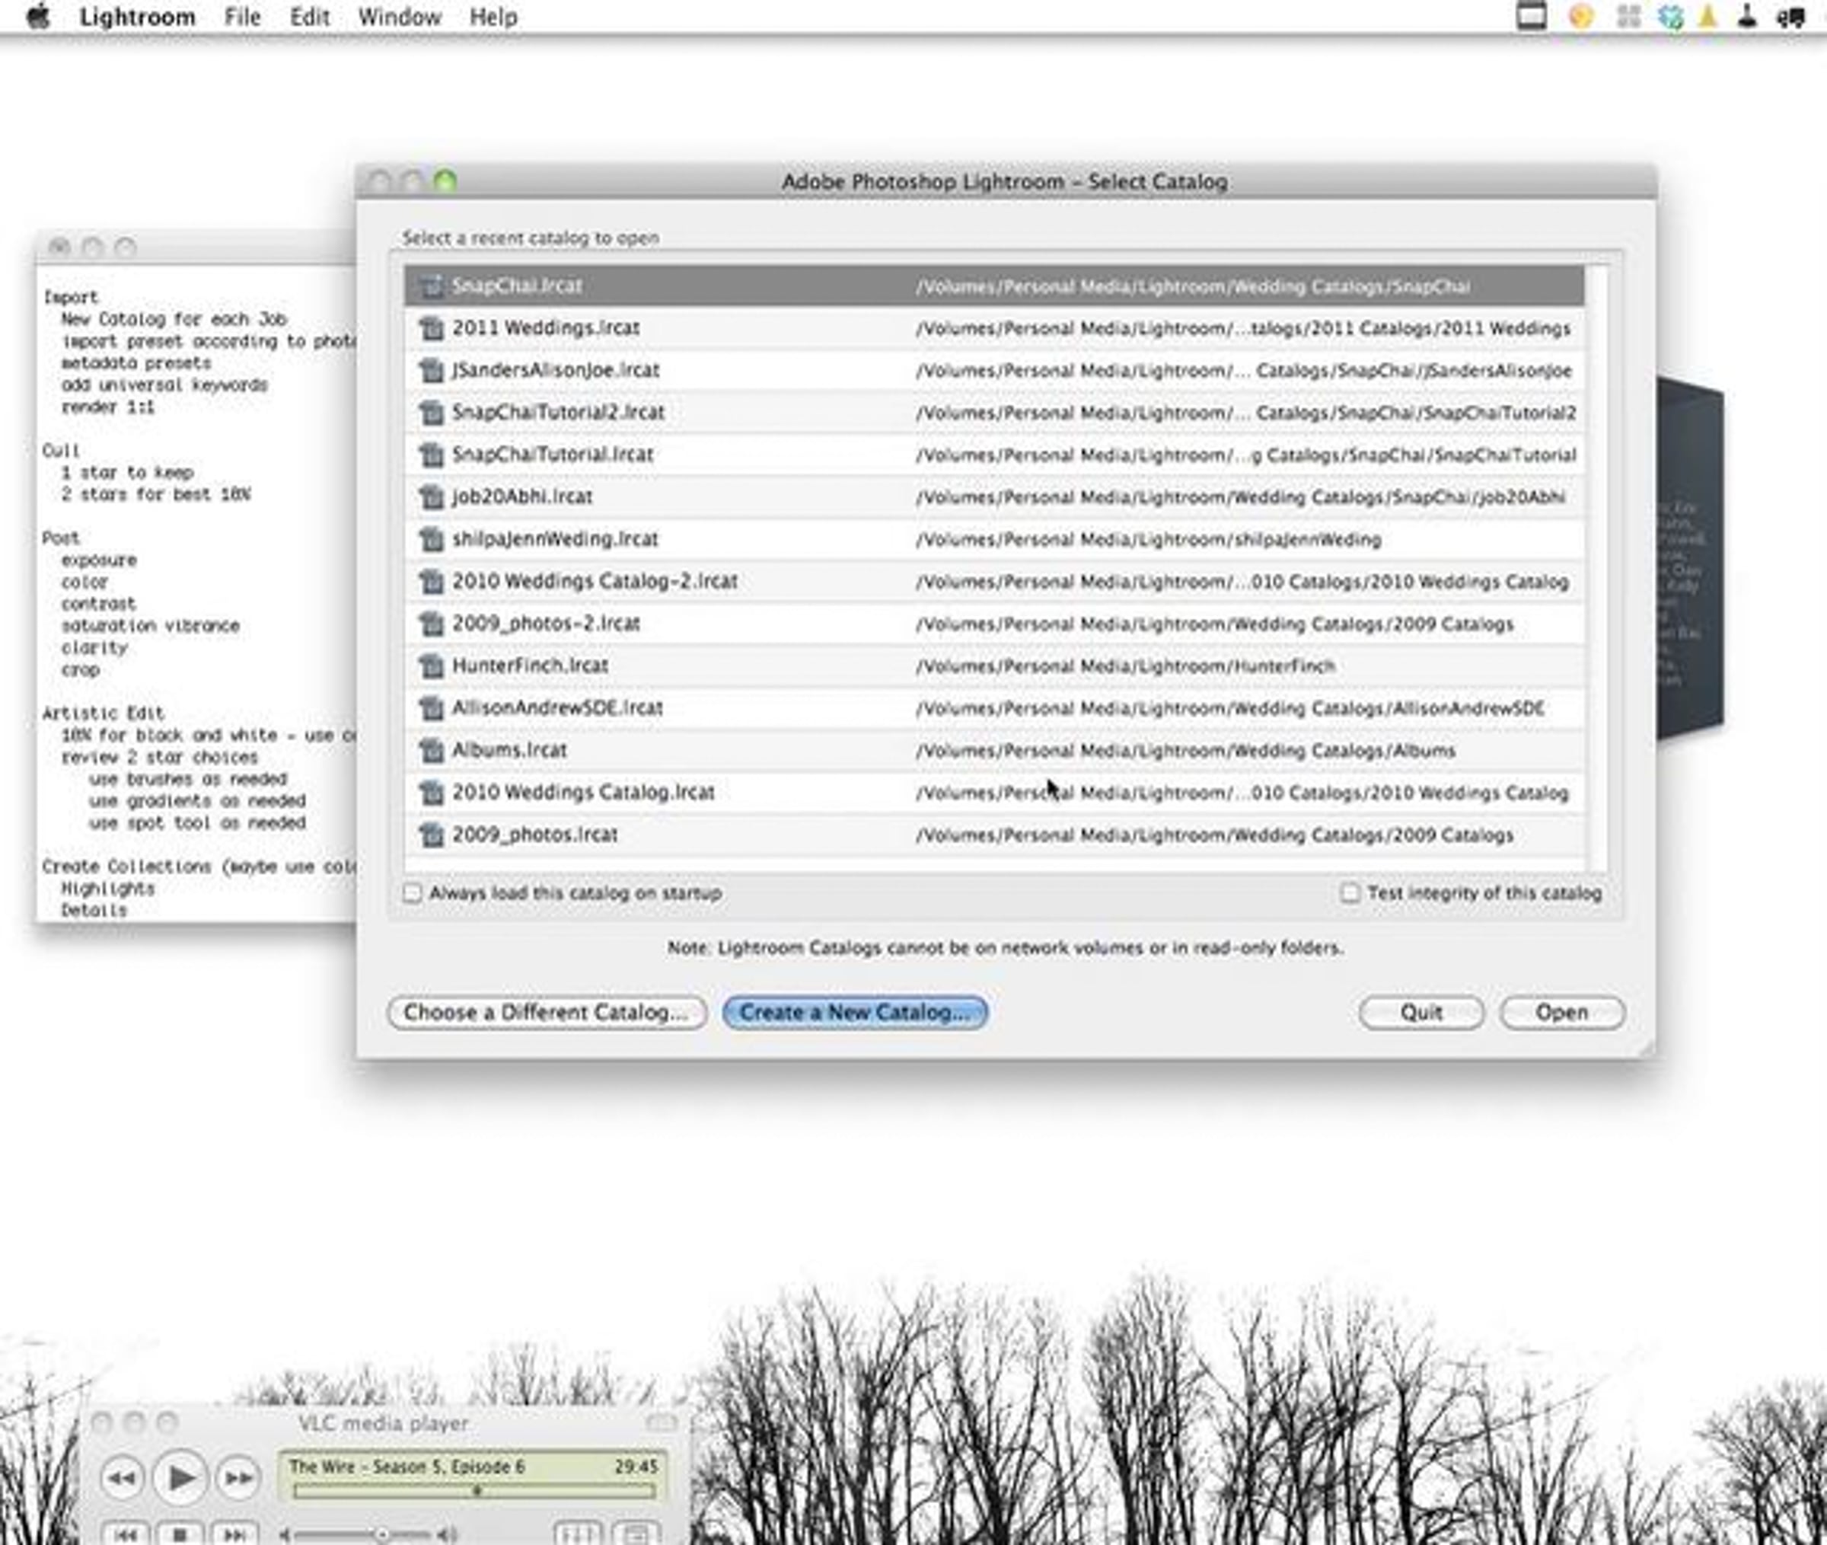Click the Apple menu icon
This screenshot has width=1827, height=1545.
coord(37,17)
